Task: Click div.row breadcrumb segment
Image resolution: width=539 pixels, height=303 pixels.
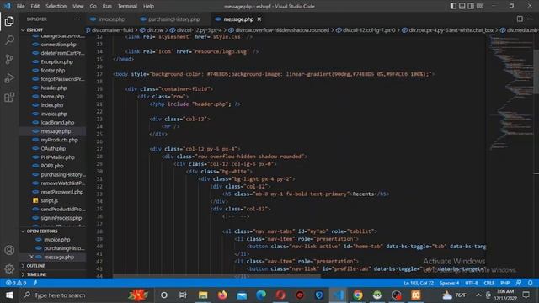Action: coord(155,30)
